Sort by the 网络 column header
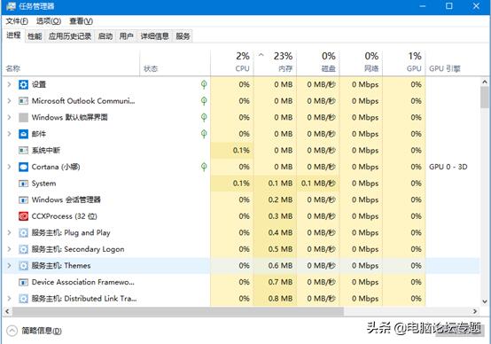The height and width of the screenshot is (344, 491). pos(361,64)
